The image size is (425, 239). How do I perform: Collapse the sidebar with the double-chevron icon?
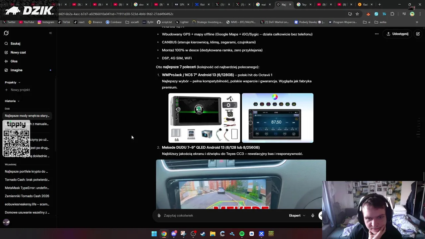[50, 33]
